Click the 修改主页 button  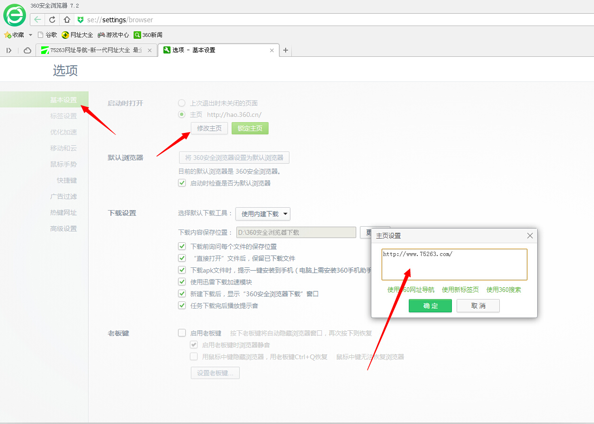coord(209,128)
